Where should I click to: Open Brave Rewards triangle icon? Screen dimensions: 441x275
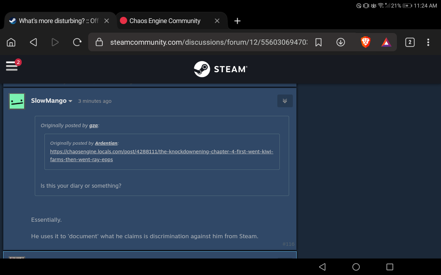click(386, 42)
